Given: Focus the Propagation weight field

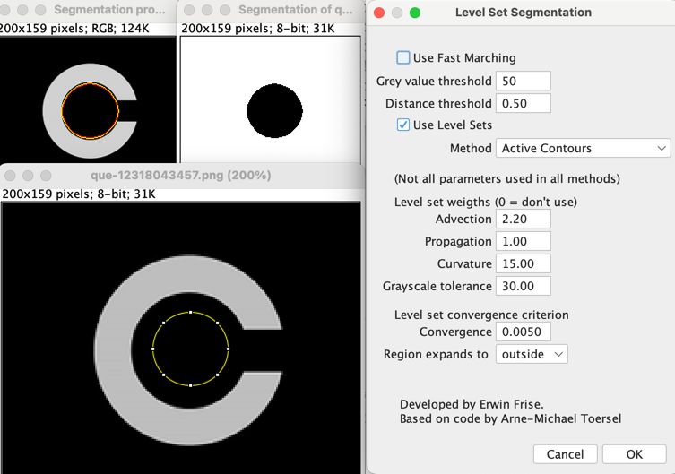Looking at the screenshot, I should pos(523,242).
